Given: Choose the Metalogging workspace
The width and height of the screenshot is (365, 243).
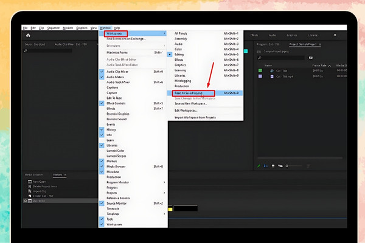Looking at the screenshot, I should tap(206, 81).
